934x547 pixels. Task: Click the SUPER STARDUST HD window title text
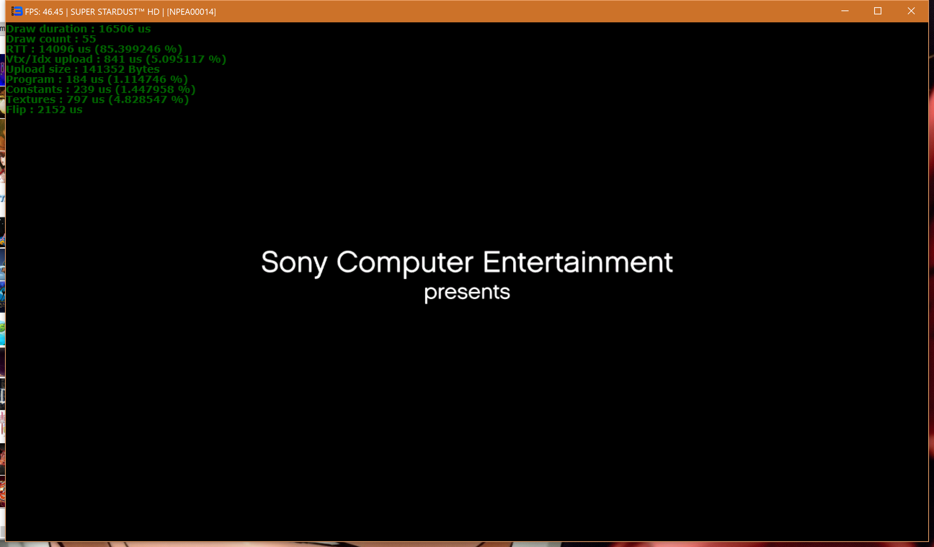[115, 12]
